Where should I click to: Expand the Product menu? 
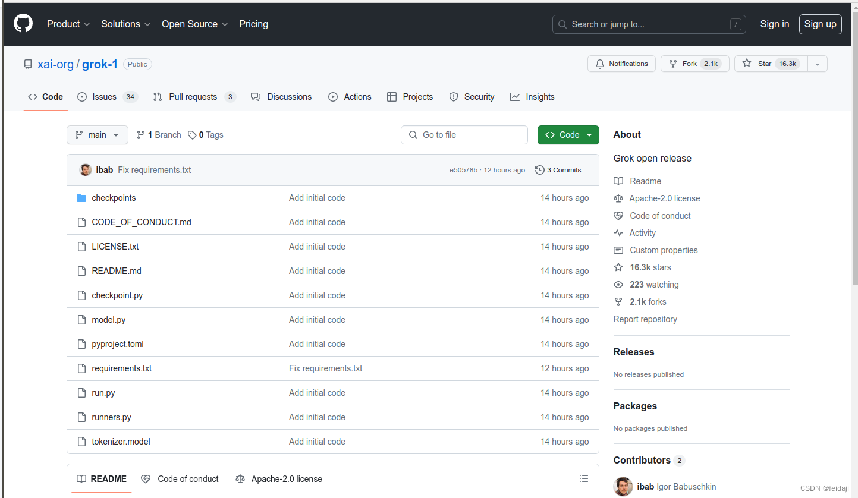(68, 24)
